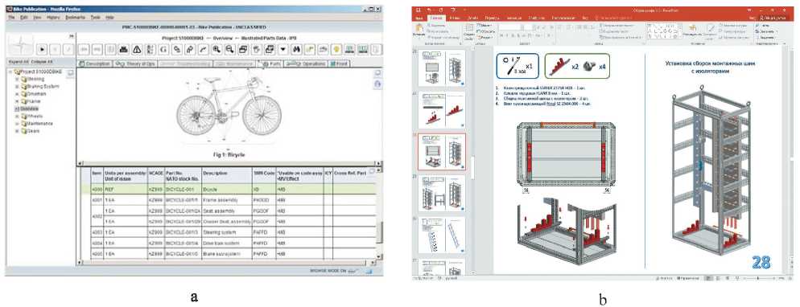Open the black down-arrow dropdown in the toolbar
The image size is (800, 307).
click(x=283, y=49)
